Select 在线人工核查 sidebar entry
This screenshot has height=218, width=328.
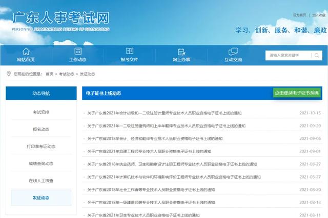click(x=41, y=181)
